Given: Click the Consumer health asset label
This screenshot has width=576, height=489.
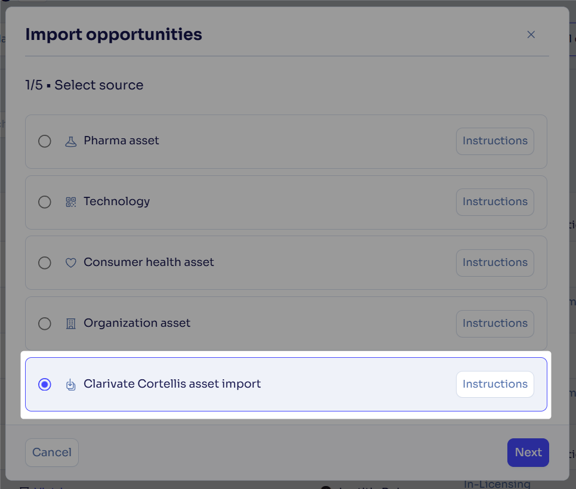Looking at the screenshot, I should [x=149, y=262].
